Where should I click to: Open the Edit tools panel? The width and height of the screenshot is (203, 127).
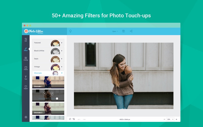pos(26,40)
